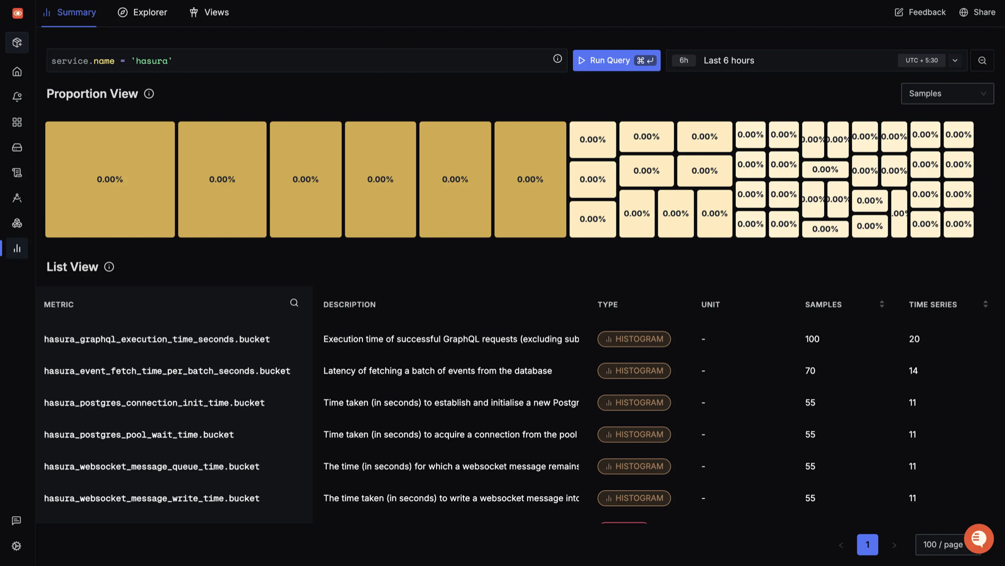
Task: Click the 6h shortcut badge
Action: point(683,60)
